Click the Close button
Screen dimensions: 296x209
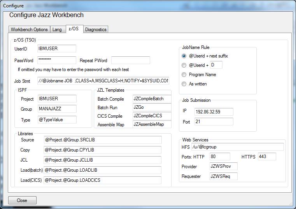(22, 200)
